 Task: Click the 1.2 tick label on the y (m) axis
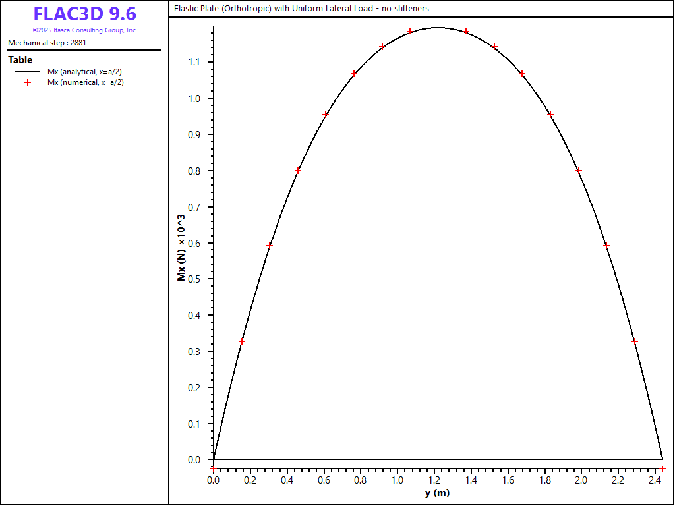[433, 480]
